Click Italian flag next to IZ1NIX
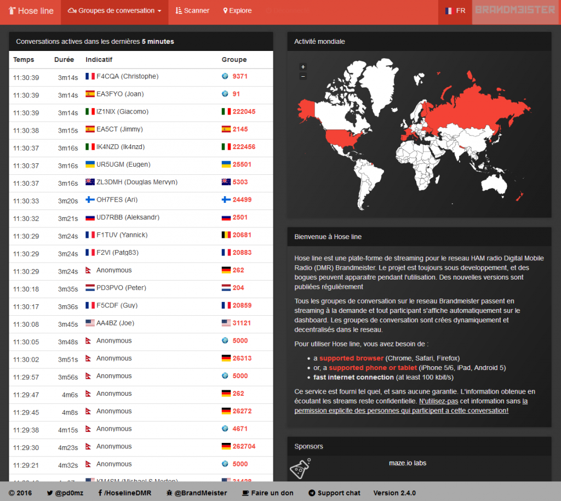 point(90,111)
